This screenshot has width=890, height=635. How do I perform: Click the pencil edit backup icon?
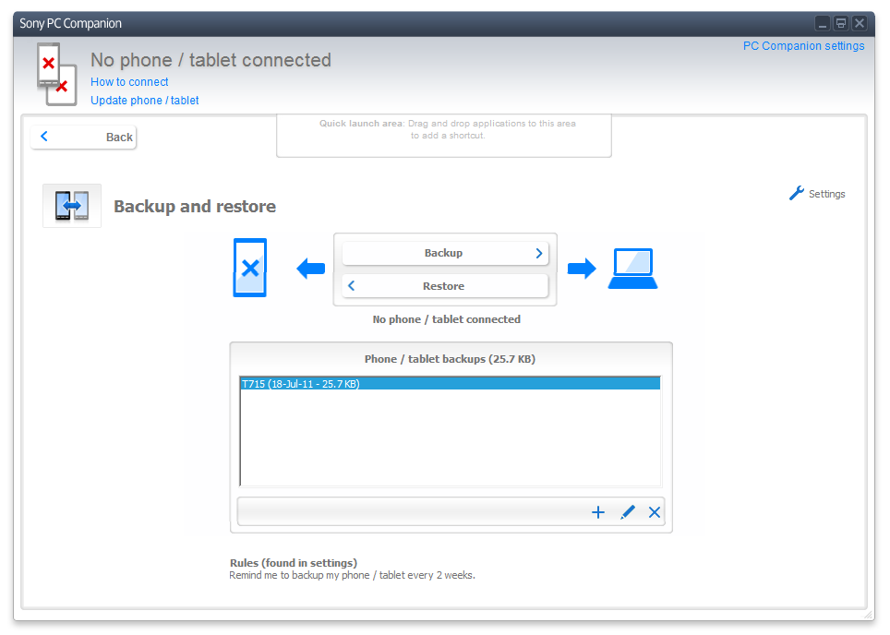627,512
